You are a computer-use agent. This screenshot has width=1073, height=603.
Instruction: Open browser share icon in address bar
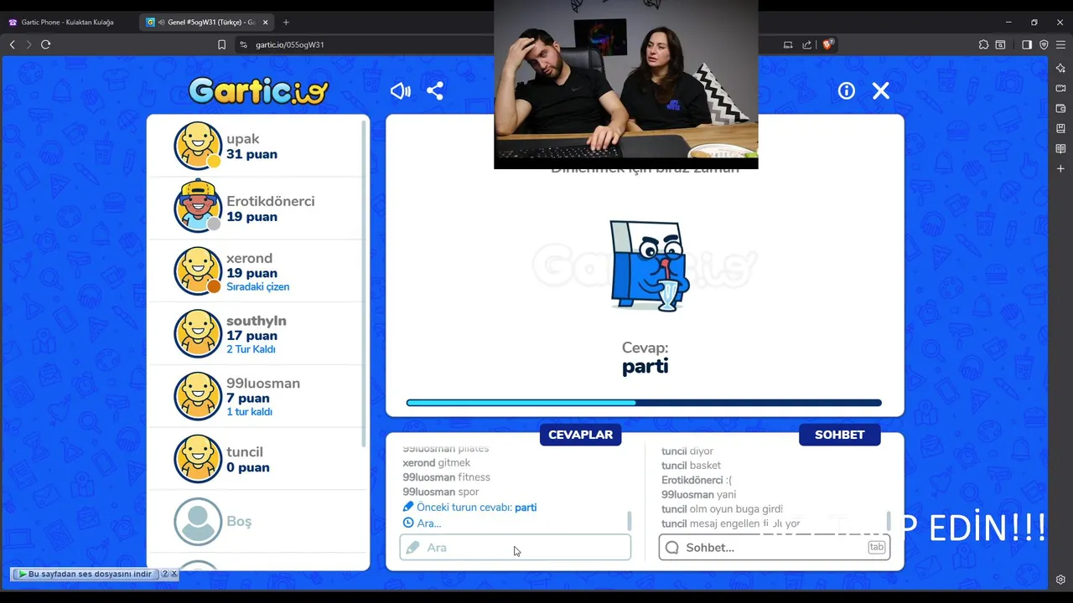click(806, 44)
